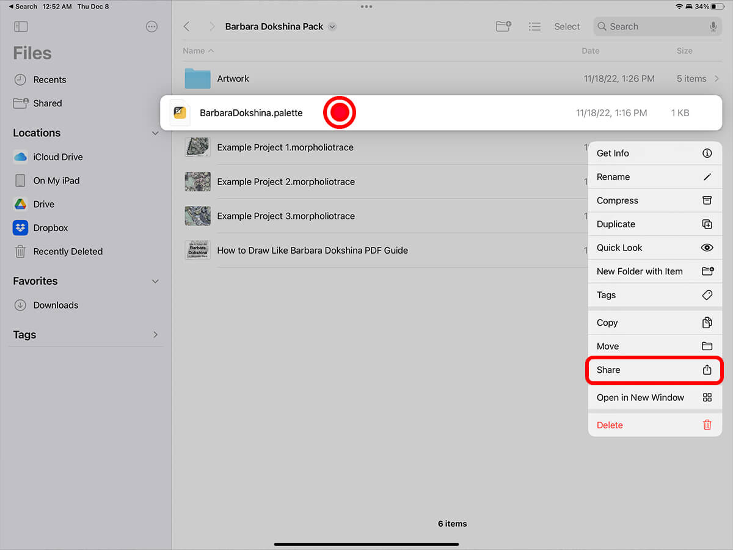Screen dimensions: 733x550
Task: Go back with the left chevron
Action: 187,27
